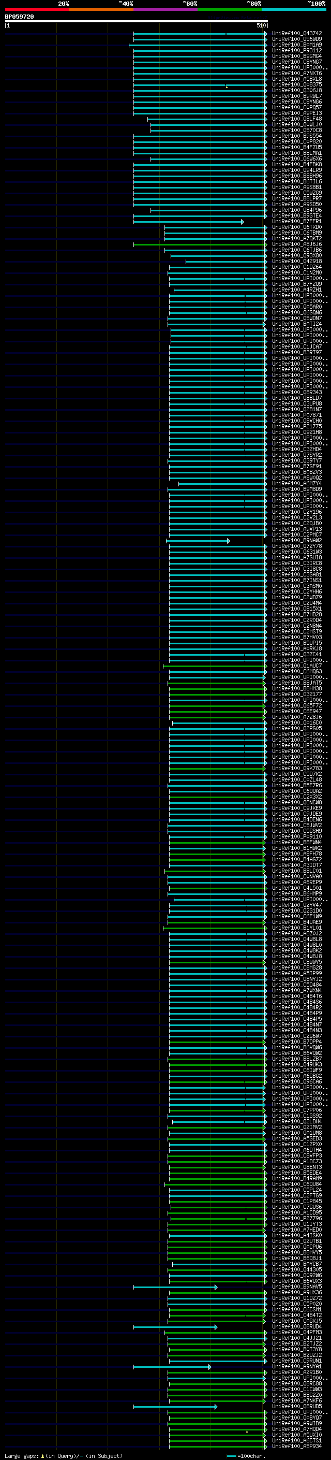Click the white BP059720 query bar
This screenshot has width=331, height=1460.
click(x=137, y=21)
